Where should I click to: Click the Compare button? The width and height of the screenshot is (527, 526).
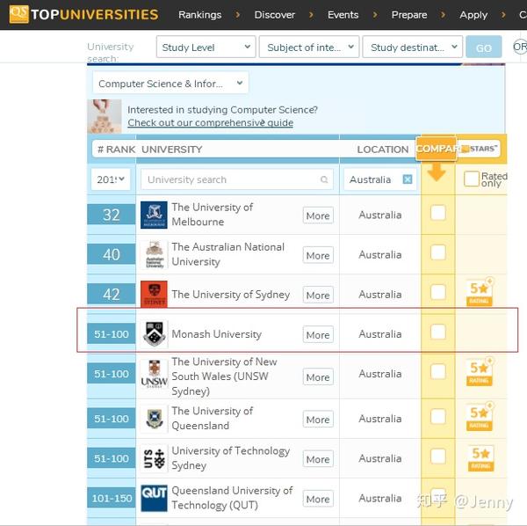437,149
